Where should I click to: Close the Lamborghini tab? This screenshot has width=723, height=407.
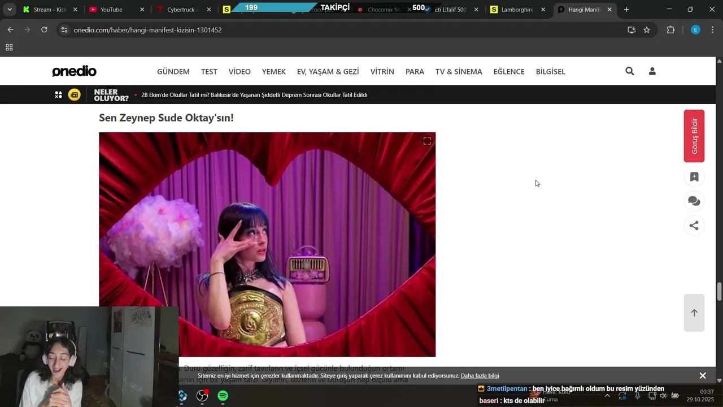[543, 10]
